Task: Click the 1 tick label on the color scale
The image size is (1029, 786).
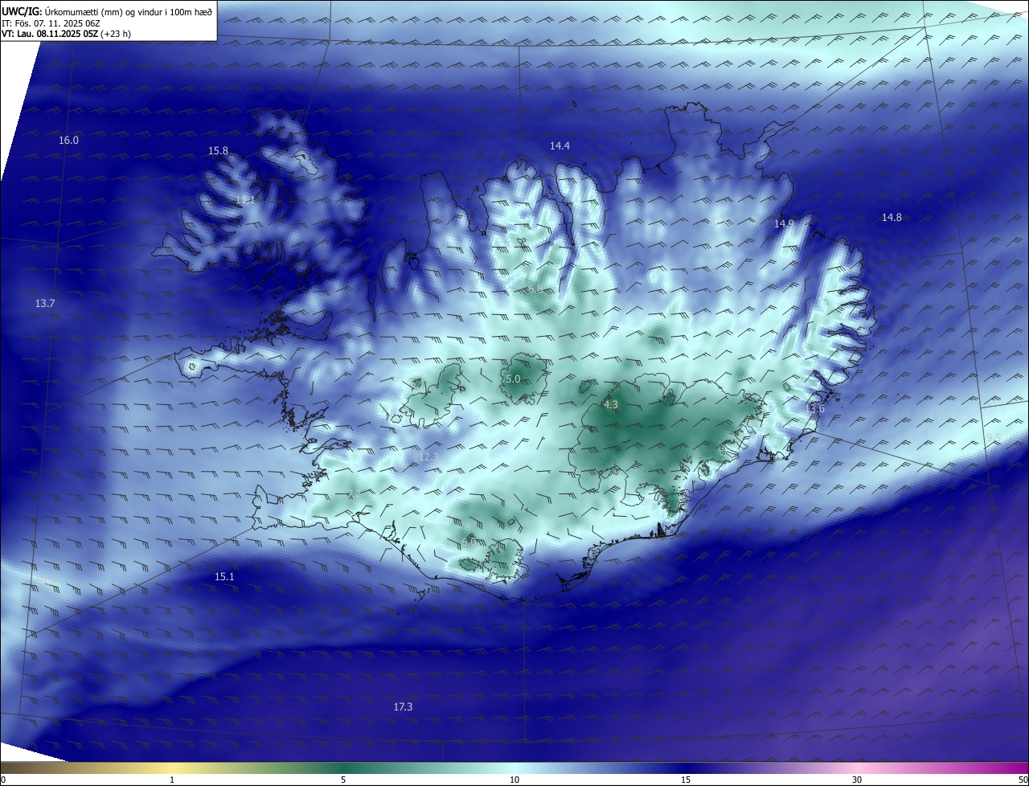Action: 172,780
